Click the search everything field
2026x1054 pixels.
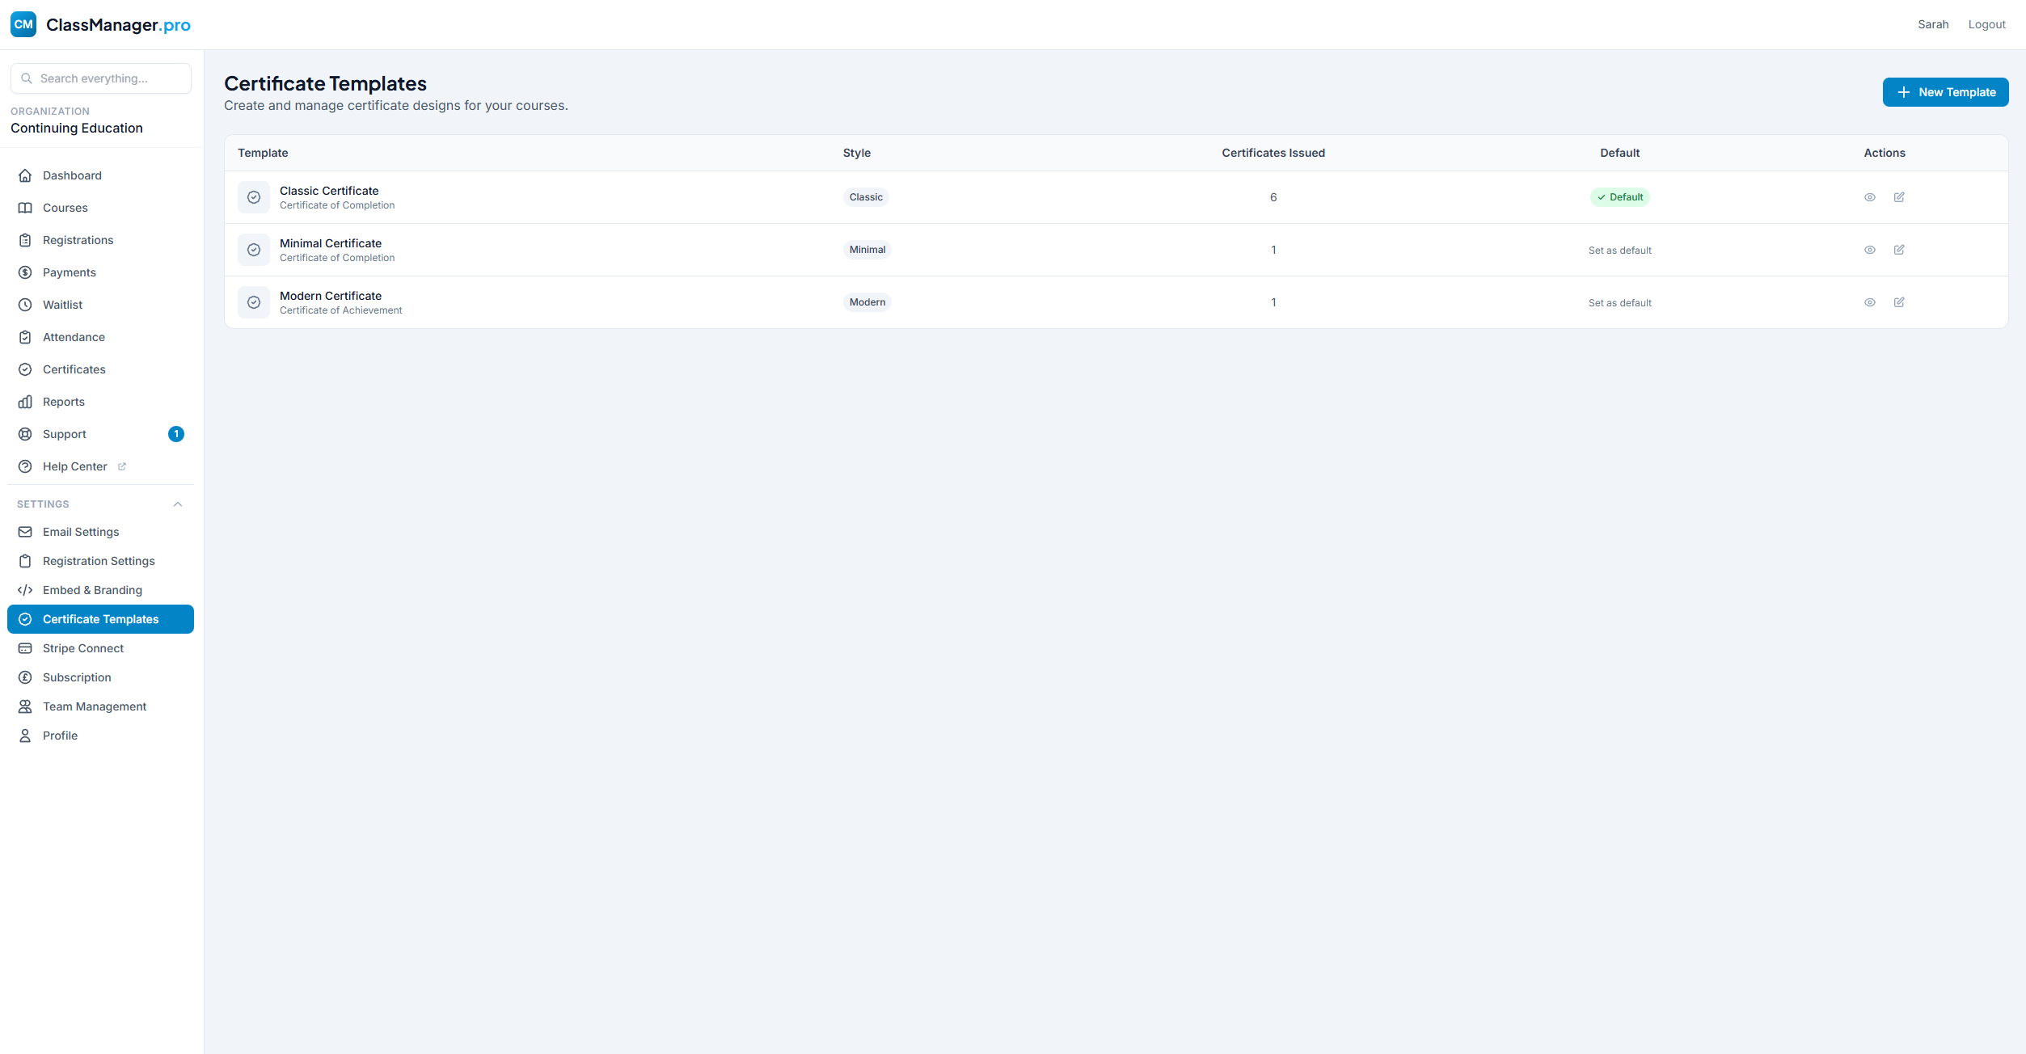click(x=100, y=78)
